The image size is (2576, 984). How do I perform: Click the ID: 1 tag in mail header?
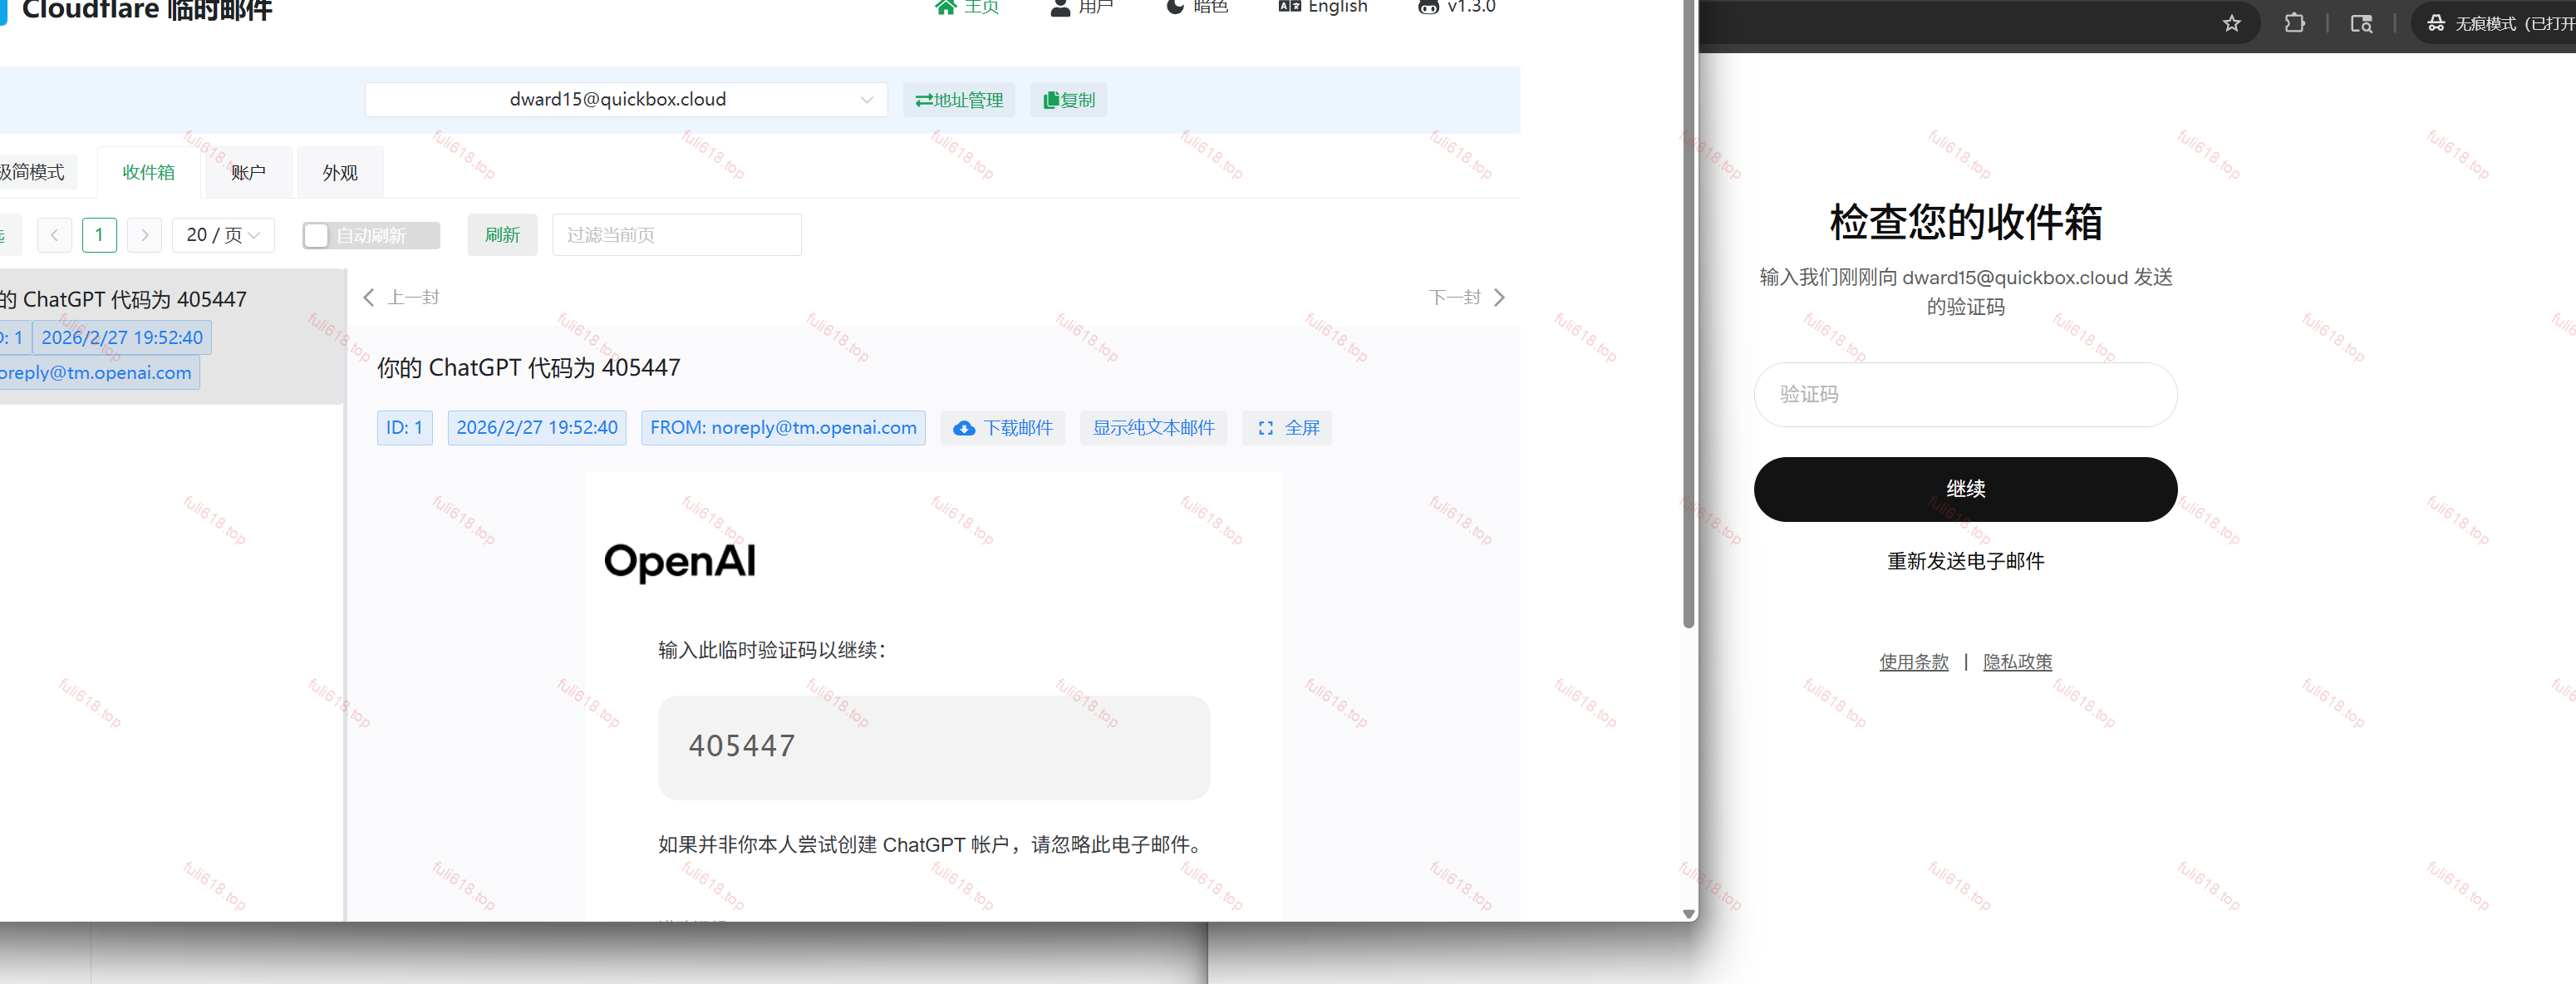[405, 428]
